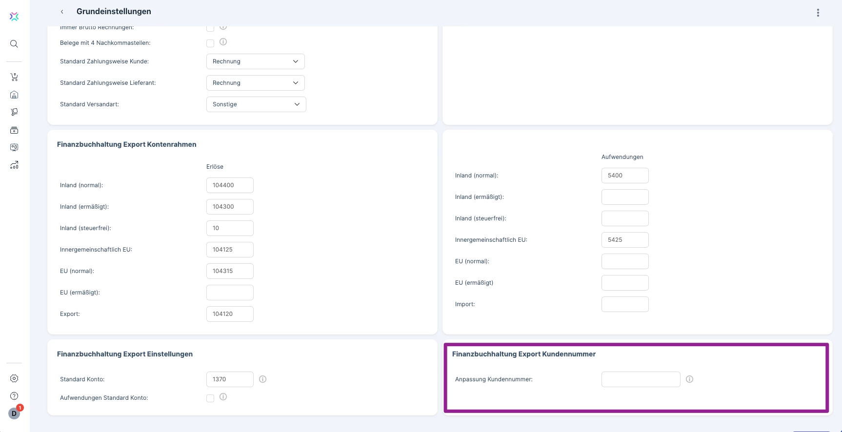Open the shopping cart sidebar icon
This screenshot has width=842, height=432.
pyautogui.click(x=14, y=77)
